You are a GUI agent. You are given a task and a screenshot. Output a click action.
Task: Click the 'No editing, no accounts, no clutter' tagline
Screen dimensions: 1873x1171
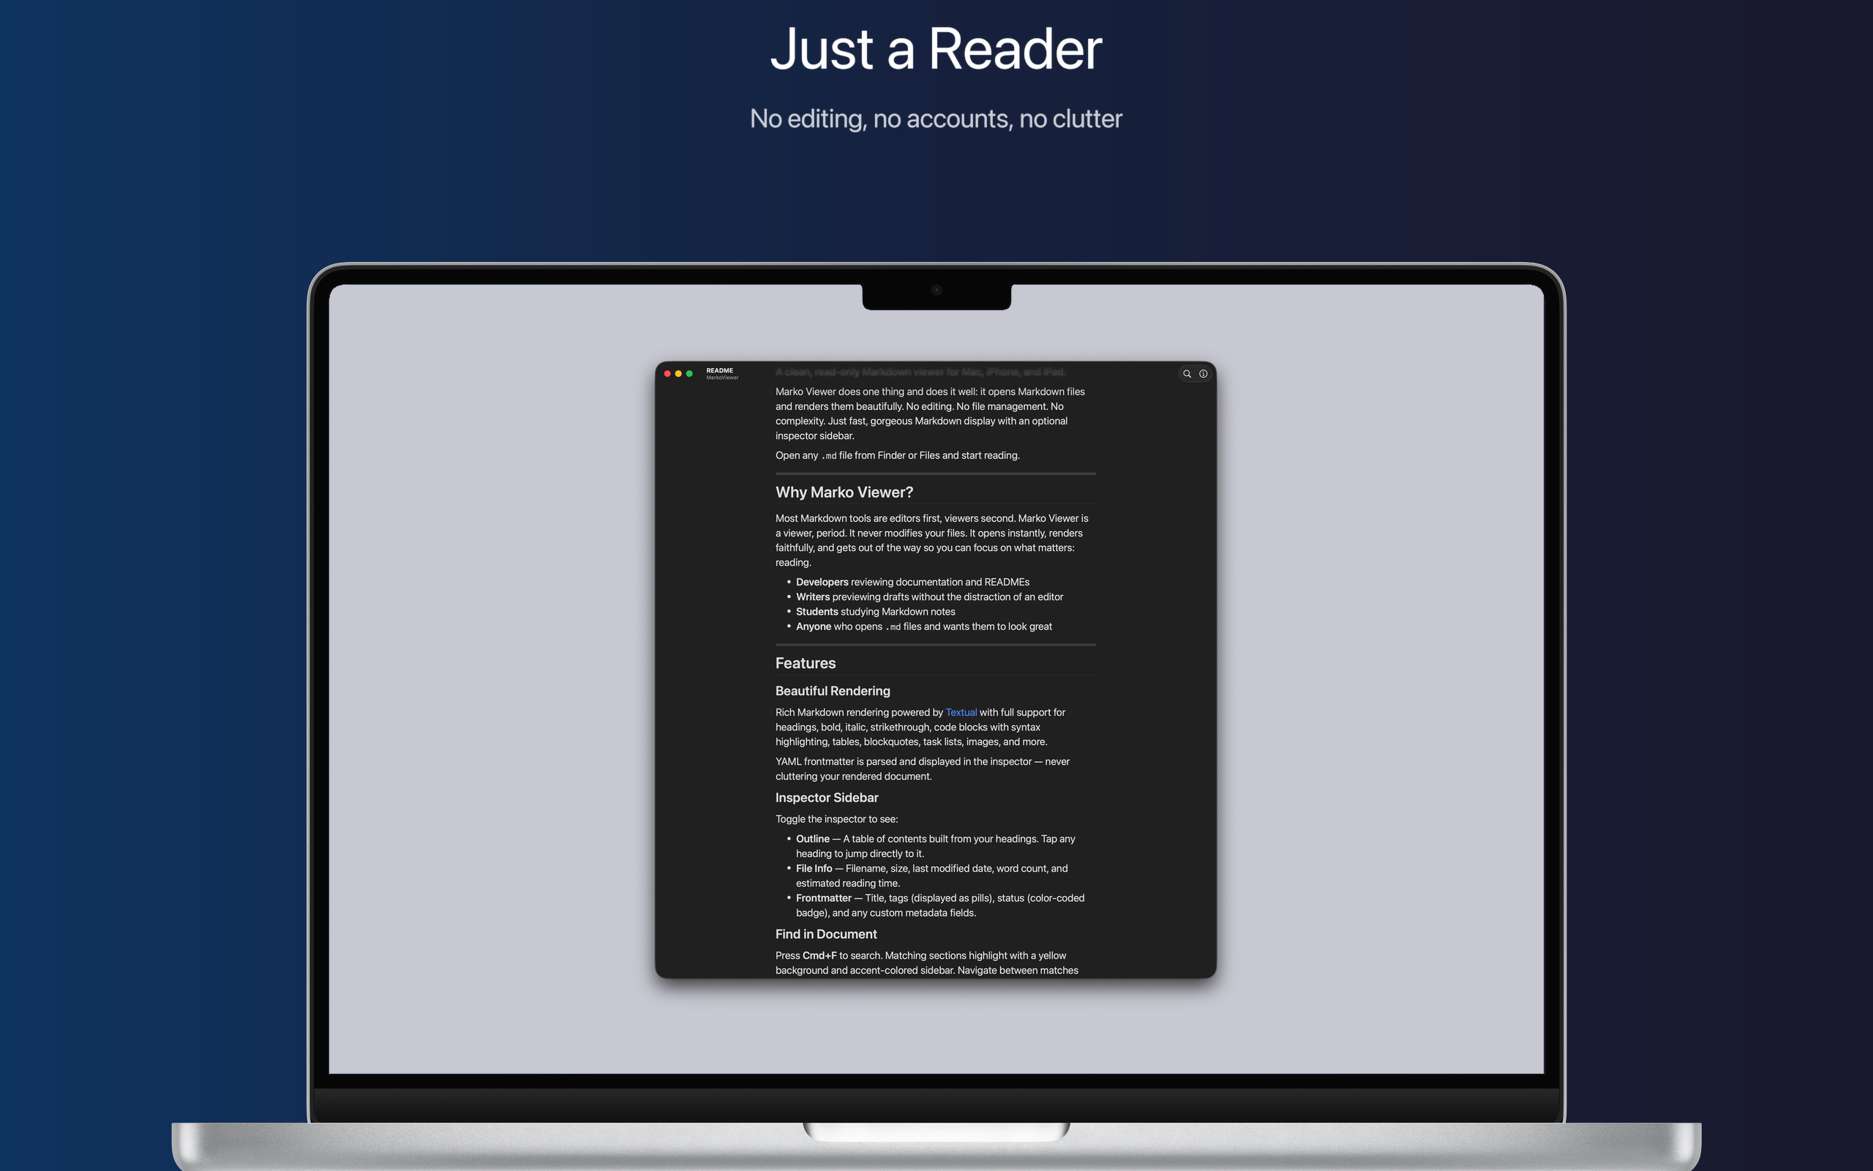(936, 119)
